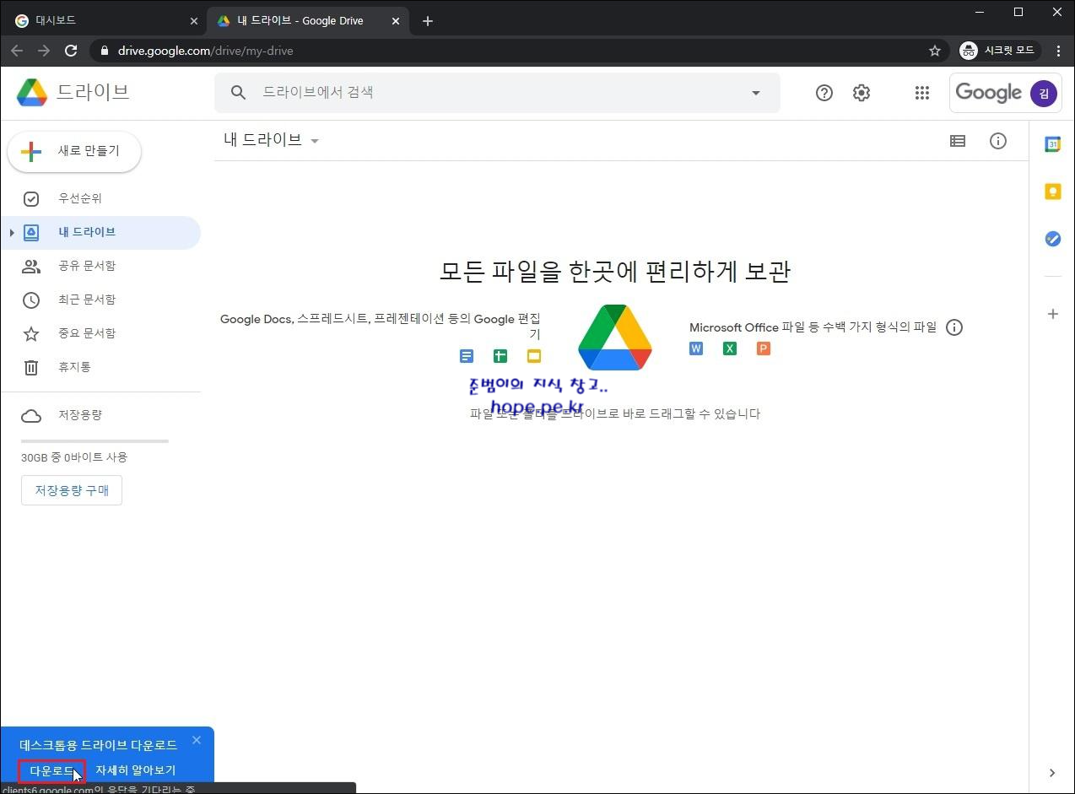Click the 30GB 중 0바이트 사용 text
Screen dimensions: 1075x794
click(74, 457)
